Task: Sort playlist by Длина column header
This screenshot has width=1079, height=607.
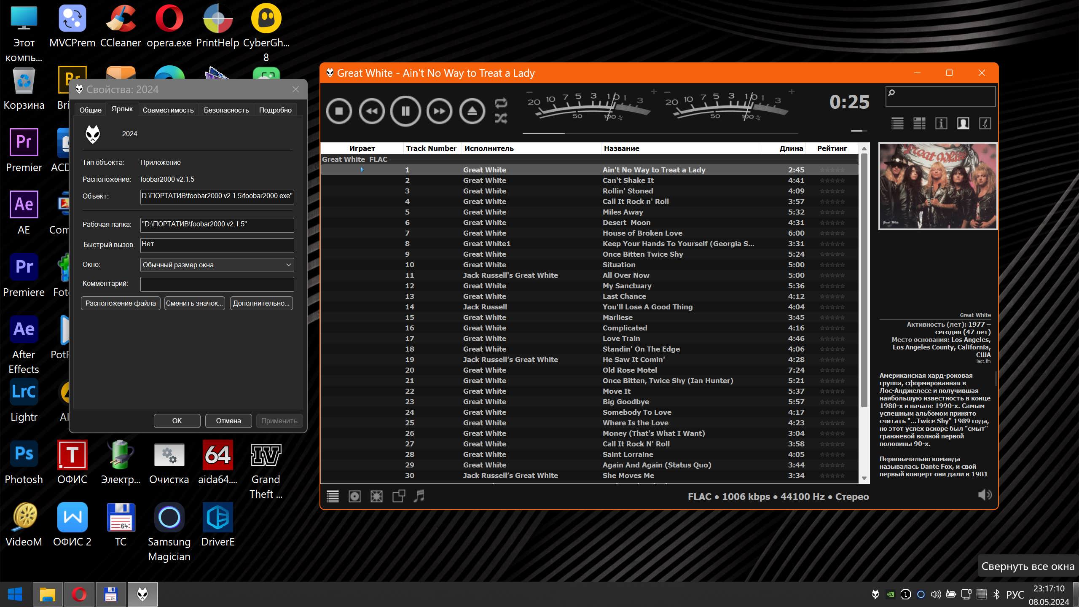Action: click(791, 148)
